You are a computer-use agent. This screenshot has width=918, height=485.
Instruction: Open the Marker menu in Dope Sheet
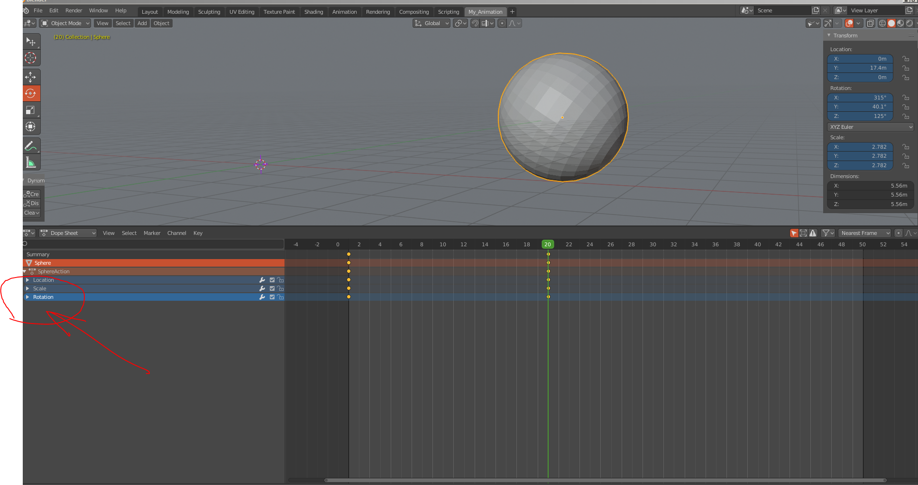pos(152,233)
